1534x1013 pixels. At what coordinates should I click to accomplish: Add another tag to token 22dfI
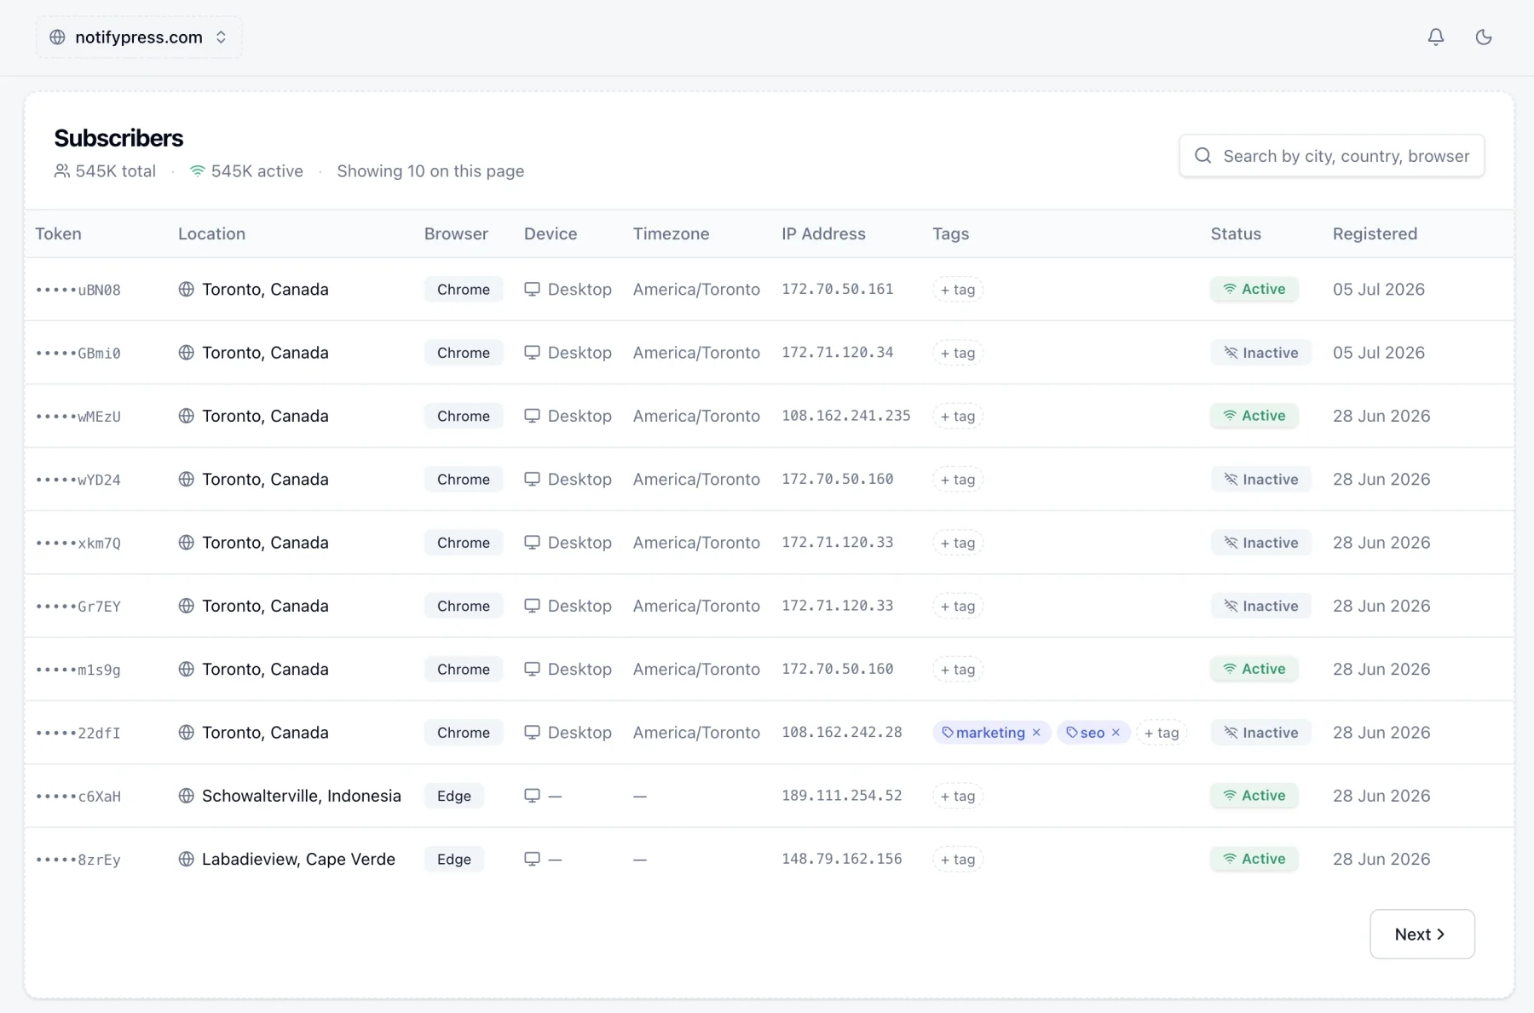[1162, 733]
